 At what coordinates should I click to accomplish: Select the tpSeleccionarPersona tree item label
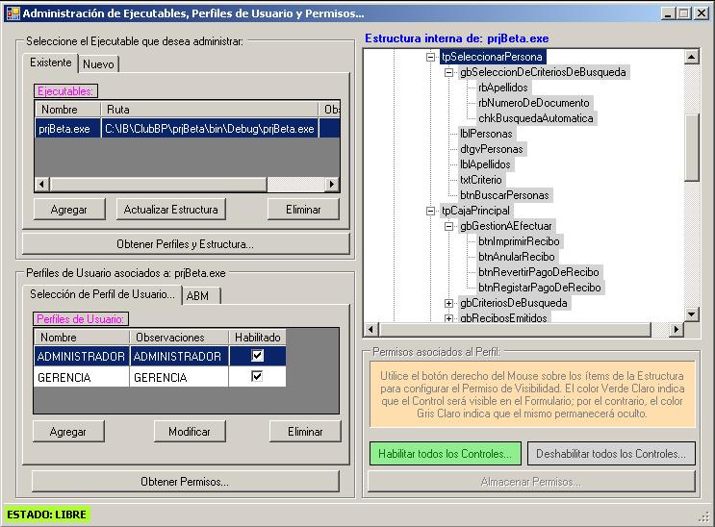[492, 57]
